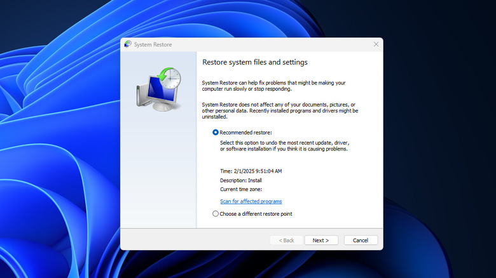Screen dimensions: 496x278
Task: Cancel the System Restore wizard
Action: [361, 241]
